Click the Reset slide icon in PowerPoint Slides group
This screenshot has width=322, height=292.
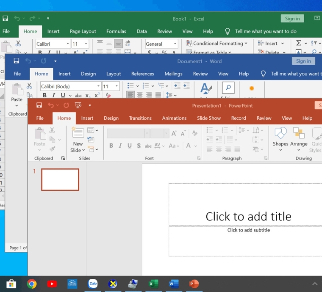pos(91,139)
